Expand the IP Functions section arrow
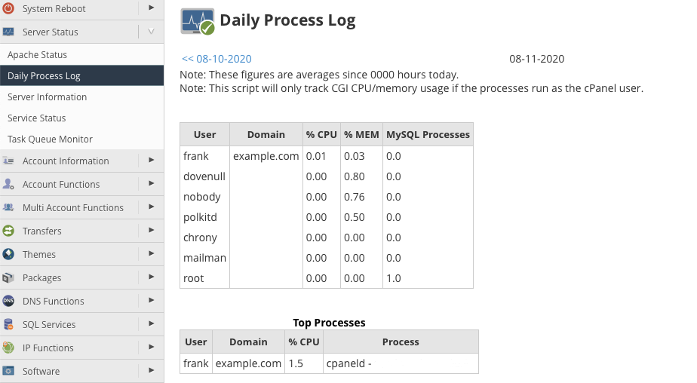The height and width of the screenshot is (383, 697). 151,348
